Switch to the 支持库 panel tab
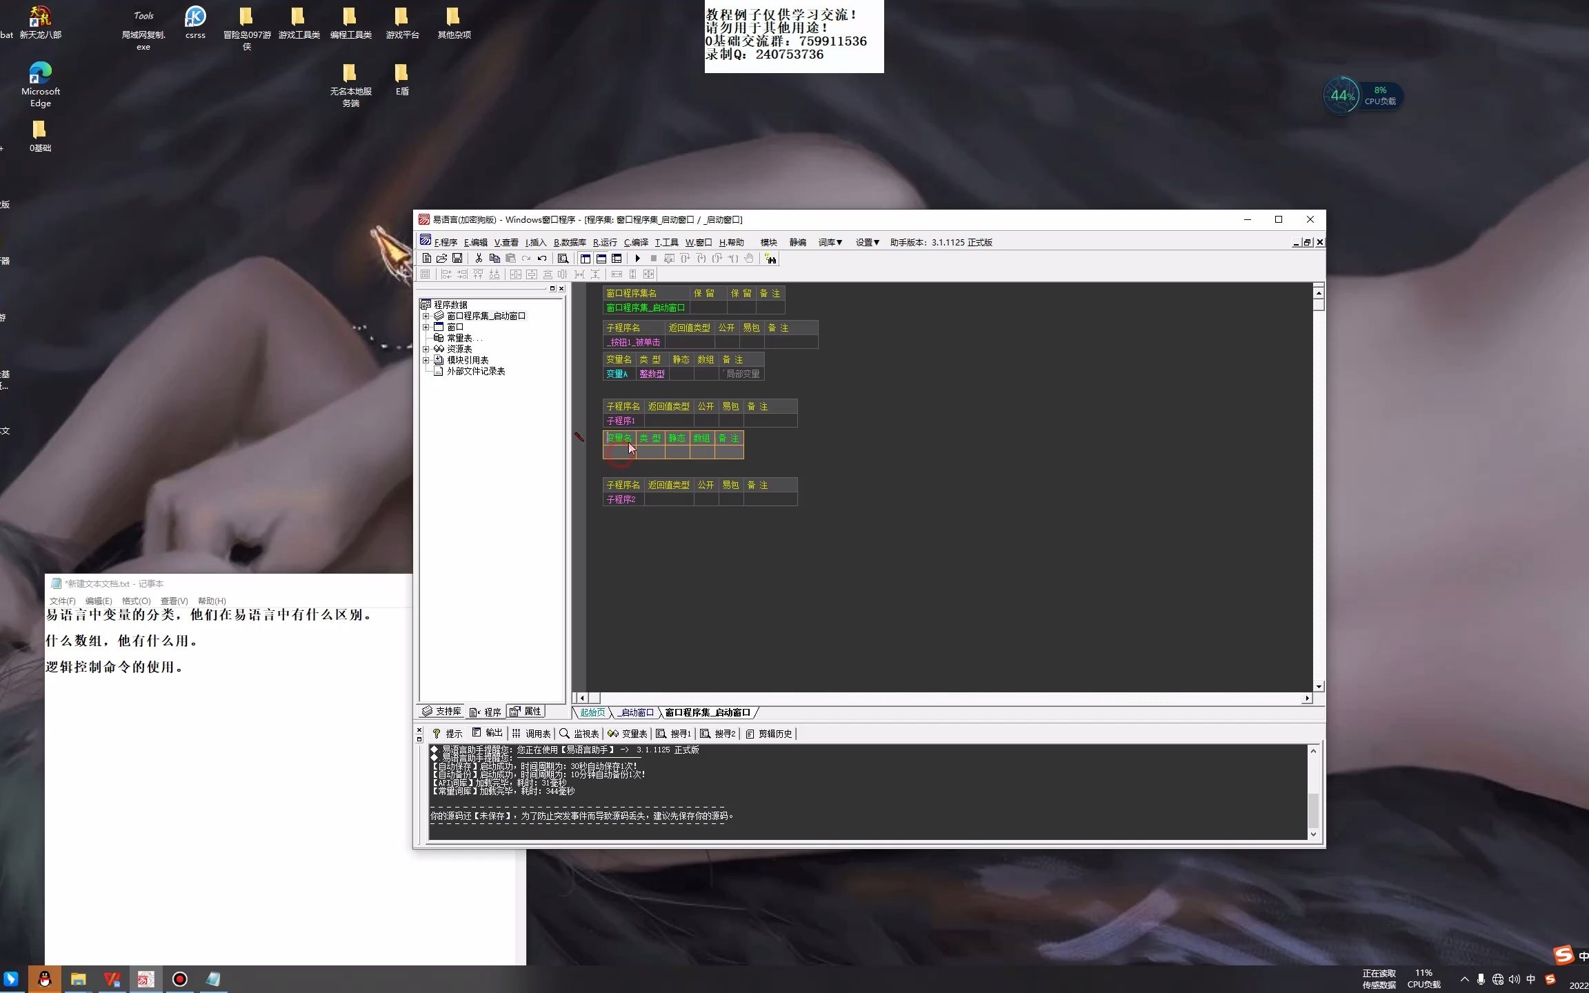This screenshot has height=993, width=1589. [x=442, y=711]
